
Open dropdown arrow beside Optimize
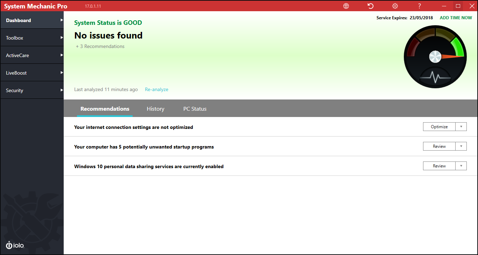[461, 127]
